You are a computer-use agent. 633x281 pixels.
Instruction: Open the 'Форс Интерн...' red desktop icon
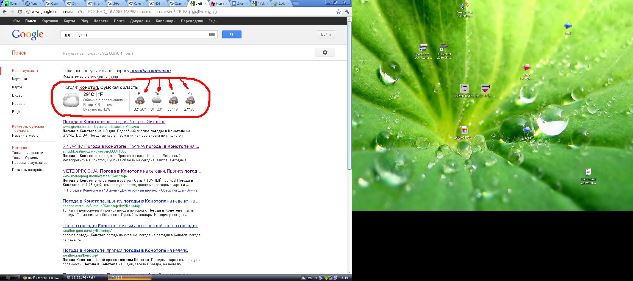(x=526, y=72)
